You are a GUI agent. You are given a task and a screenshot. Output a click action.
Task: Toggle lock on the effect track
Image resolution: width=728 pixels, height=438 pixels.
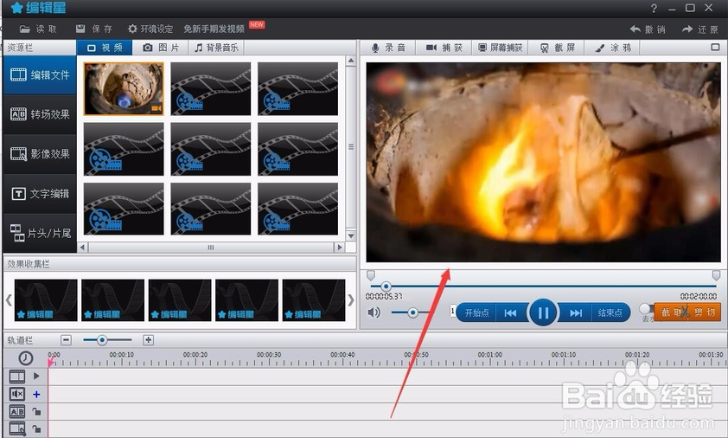[36, 428]
